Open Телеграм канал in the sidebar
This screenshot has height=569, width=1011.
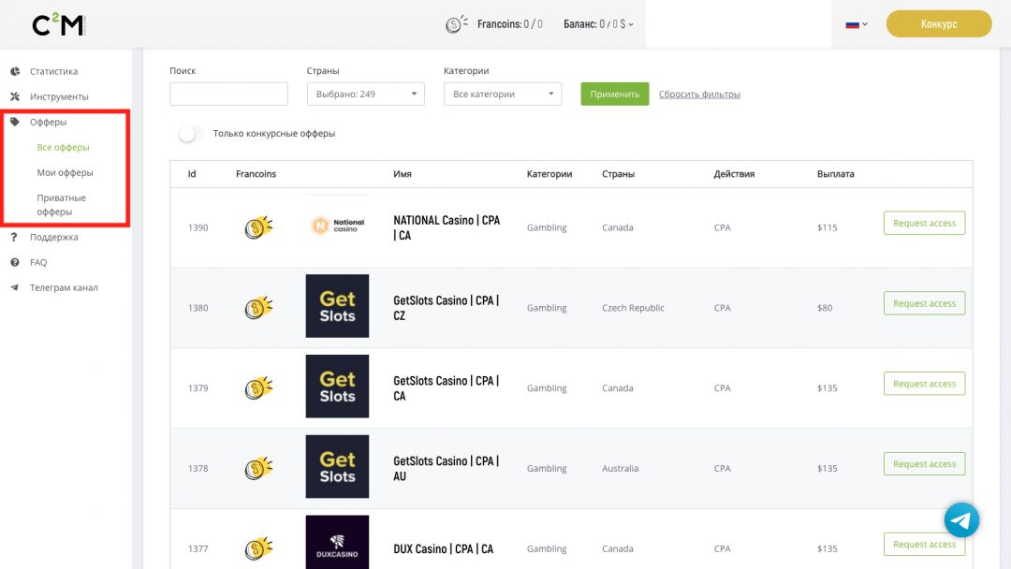[x=66, y=287]
